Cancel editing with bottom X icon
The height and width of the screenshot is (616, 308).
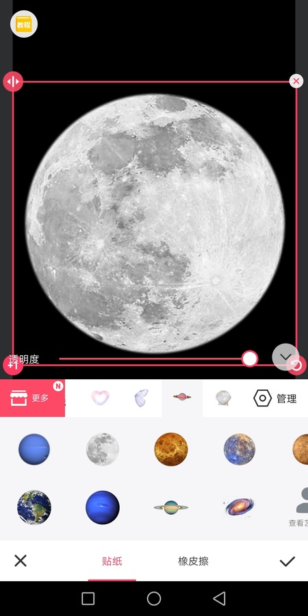click(21, 561)
